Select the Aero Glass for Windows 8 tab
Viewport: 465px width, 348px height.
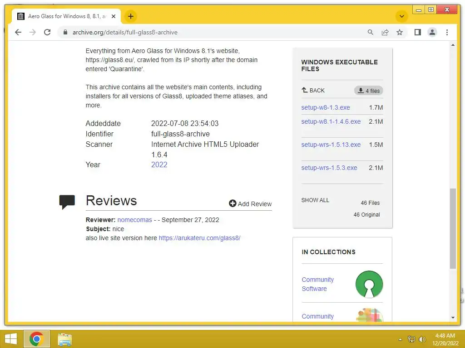(66, 16)
